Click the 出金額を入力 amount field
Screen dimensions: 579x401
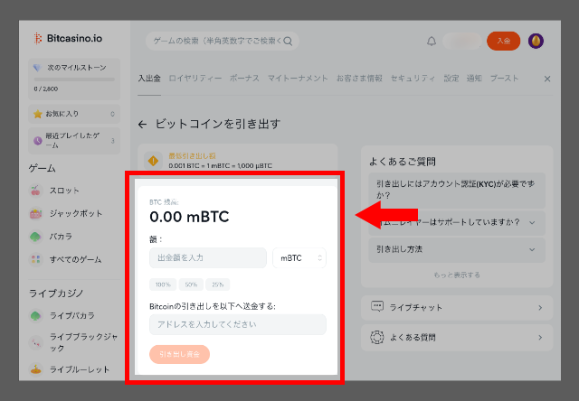(207, 258)
